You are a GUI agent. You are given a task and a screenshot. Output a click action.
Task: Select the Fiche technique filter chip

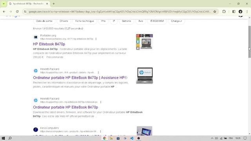[85, 21]
